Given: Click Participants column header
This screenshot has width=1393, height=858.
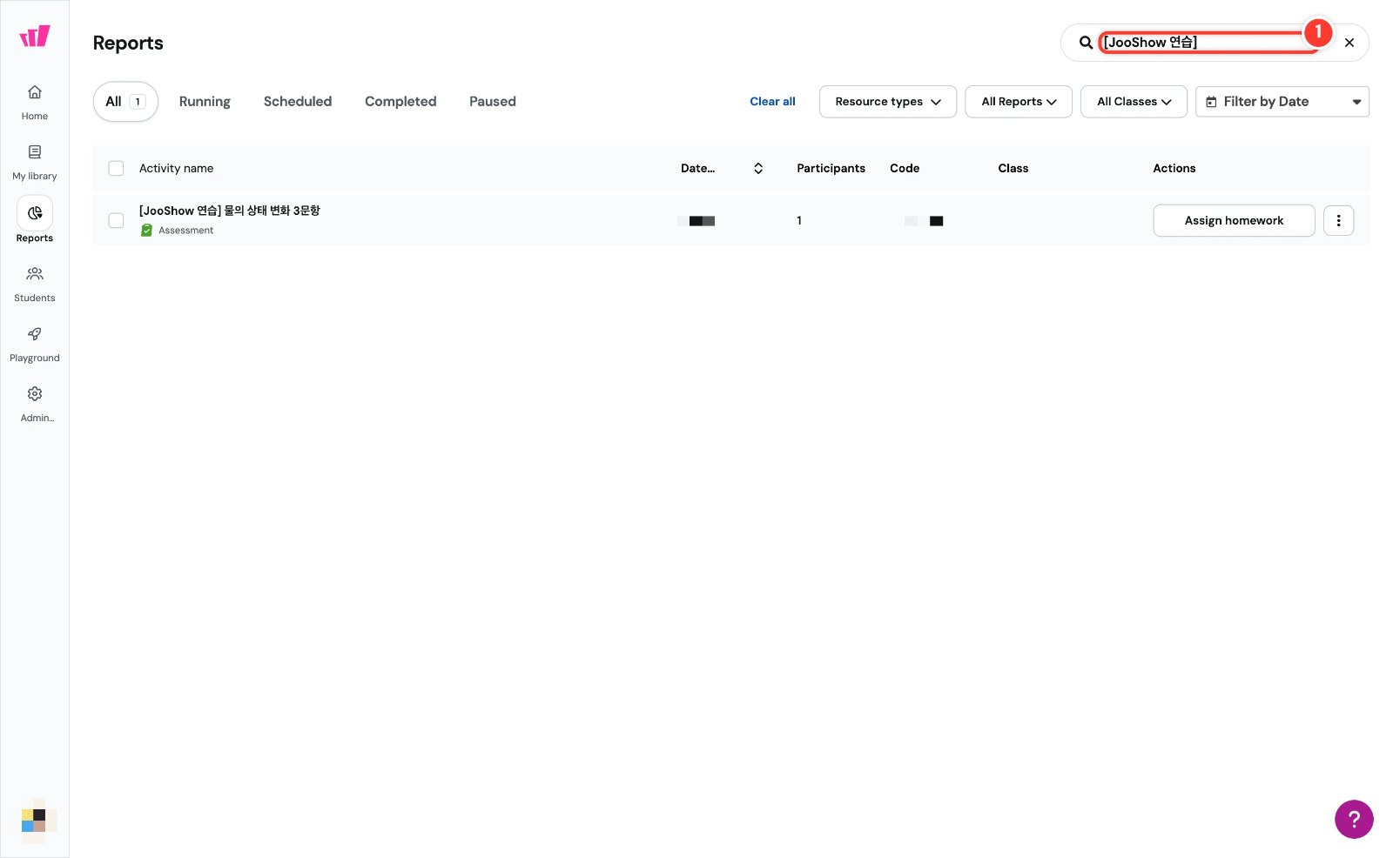Looking at the screenshot, I should click(x=831, y=169).
